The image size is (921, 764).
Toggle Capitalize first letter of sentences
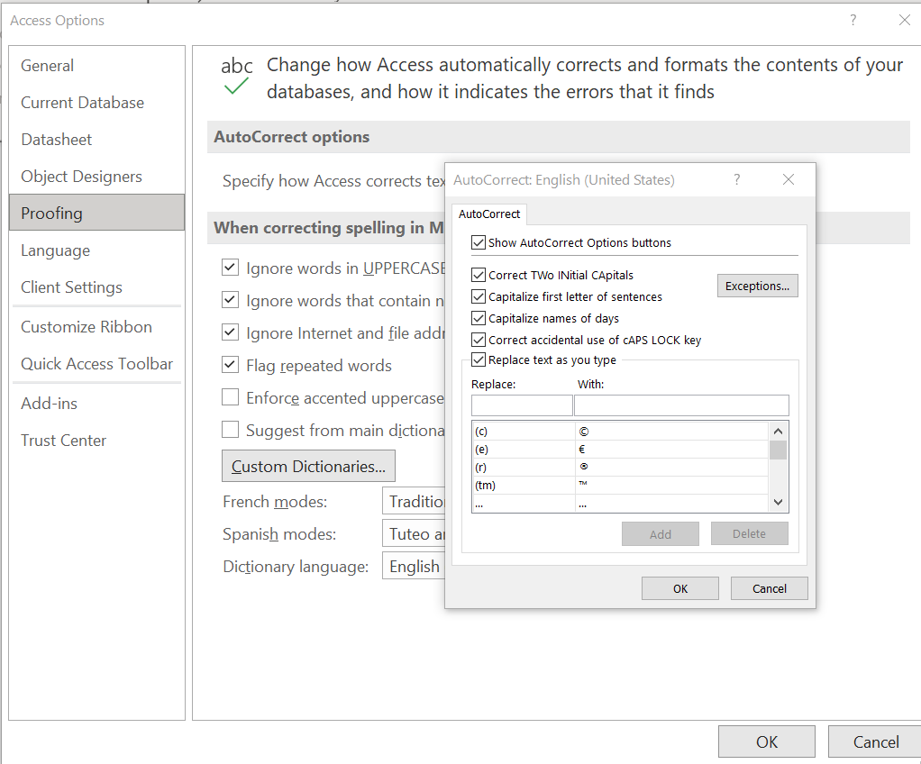pos(479,296)
